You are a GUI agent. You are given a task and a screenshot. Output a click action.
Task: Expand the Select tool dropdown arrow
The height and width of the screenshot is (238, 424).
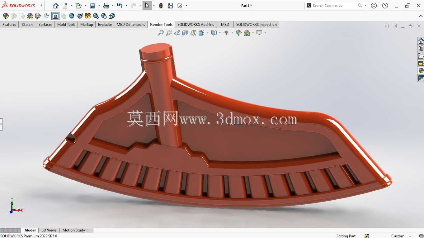click(x=154, y=6)
